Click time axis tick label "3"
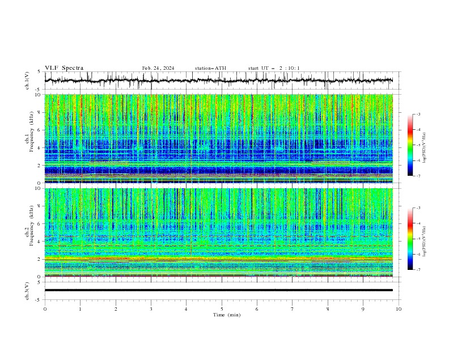The height and width of the screenshot is (347, 449). tap(151, 309)
